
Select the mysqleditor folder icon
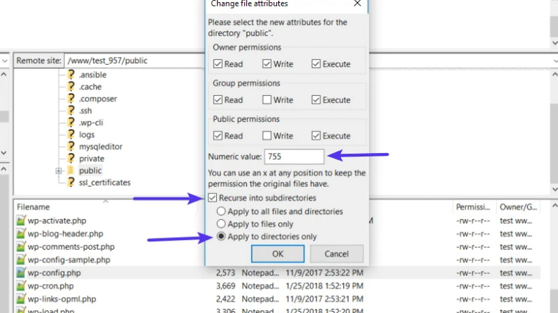pos(71,146)
